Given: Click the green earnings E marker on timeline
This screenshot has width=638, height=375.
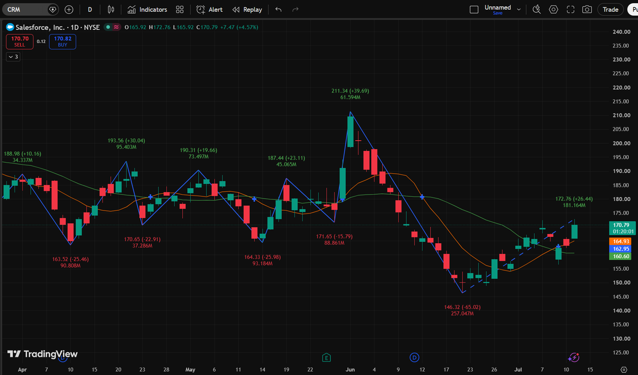Looking at the screenshot, I should tap(326, 357).
